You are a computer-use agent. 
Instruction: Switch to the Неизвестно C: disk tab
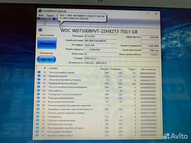(44, 21)
